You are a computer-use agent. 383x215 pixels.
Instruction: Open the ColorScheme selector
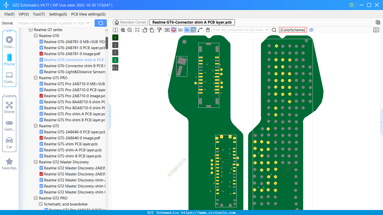click(x=293, y=30)
